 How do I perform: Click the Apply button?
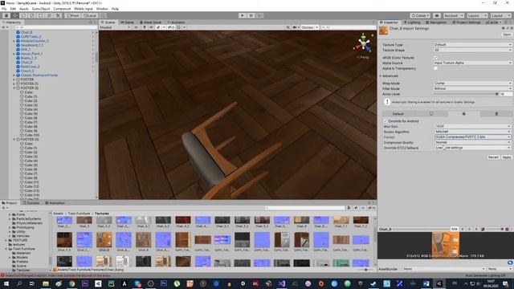[x=507, y=157]
